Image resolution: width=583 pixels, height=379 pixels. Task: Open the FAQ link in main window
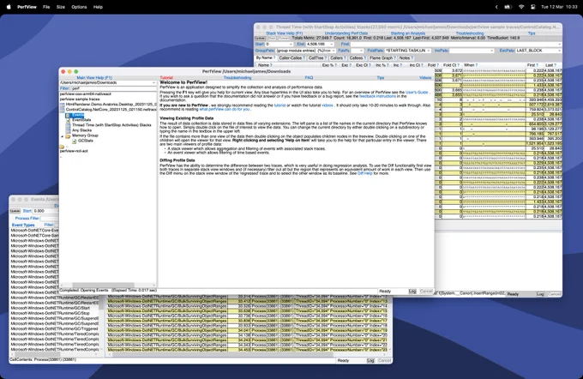click(x=309, y=78)
